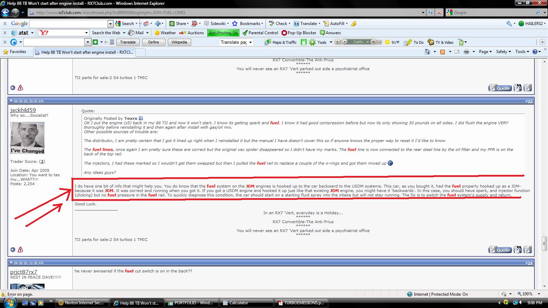View the original Texrx post arrow icon

pyautogui.click(x=141, y=118)
